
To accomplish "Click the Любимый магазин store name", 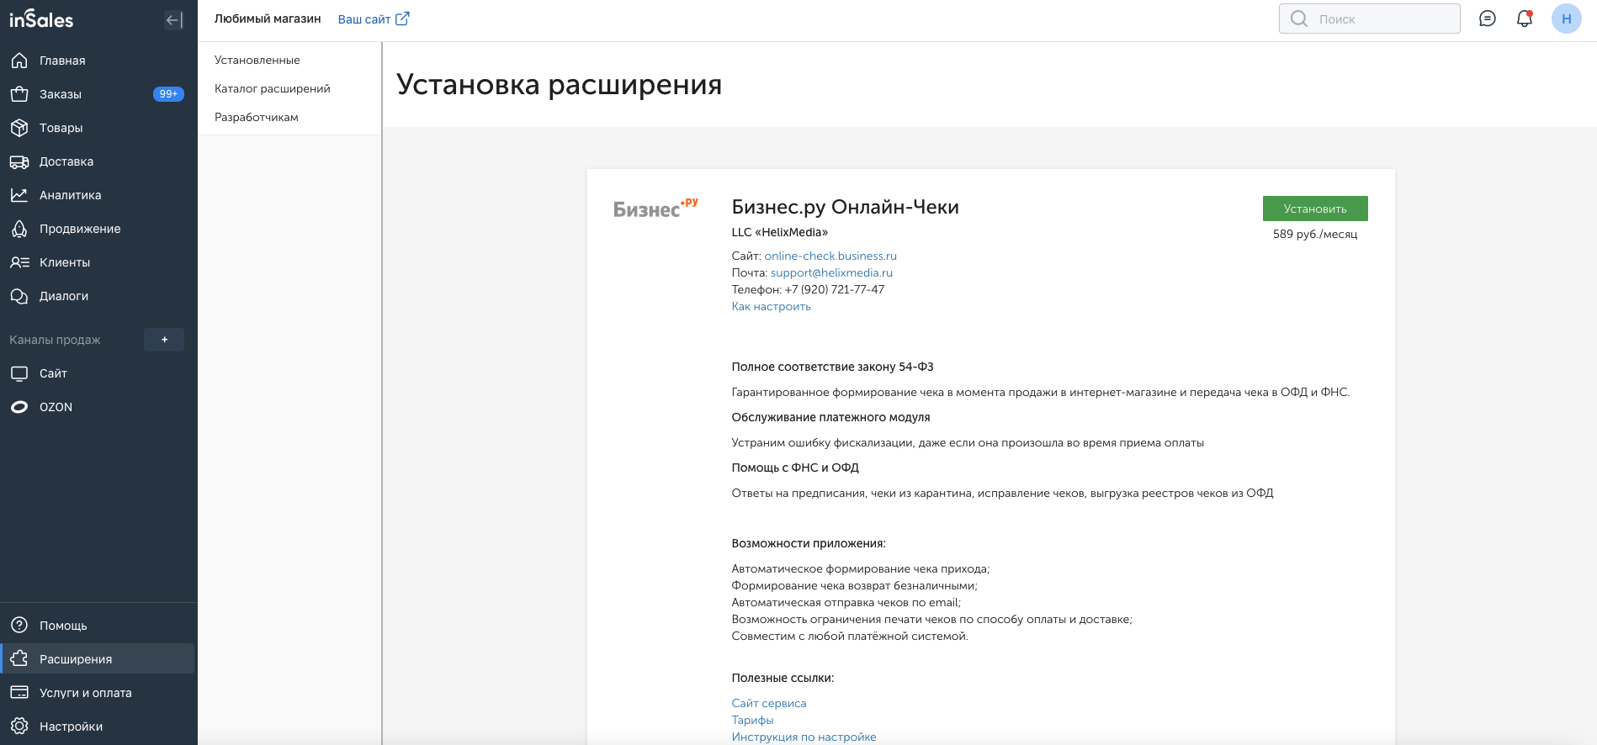I will 268,18.
